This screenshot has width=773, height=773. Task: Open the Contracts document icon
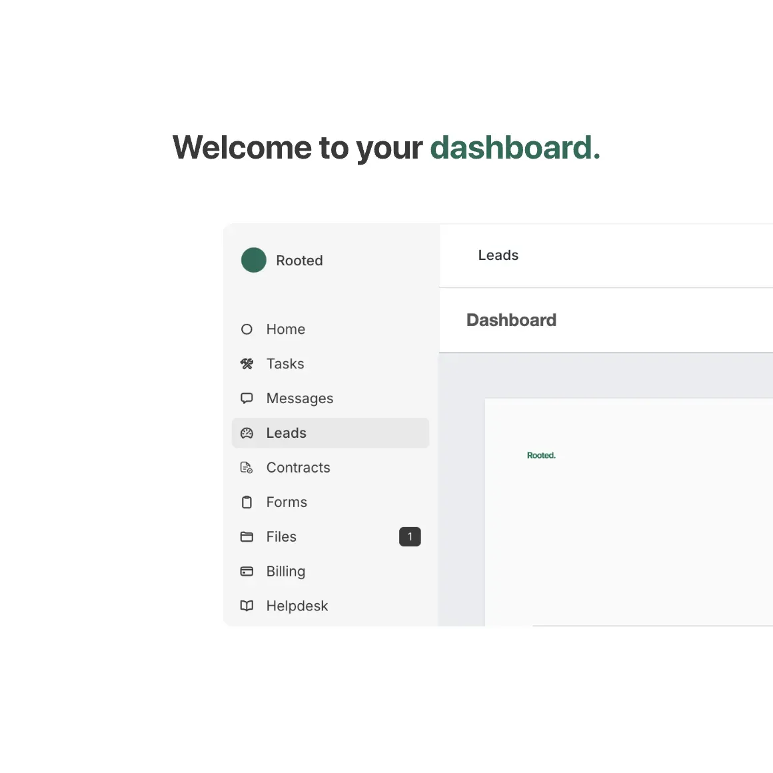[x=247, y=468]
